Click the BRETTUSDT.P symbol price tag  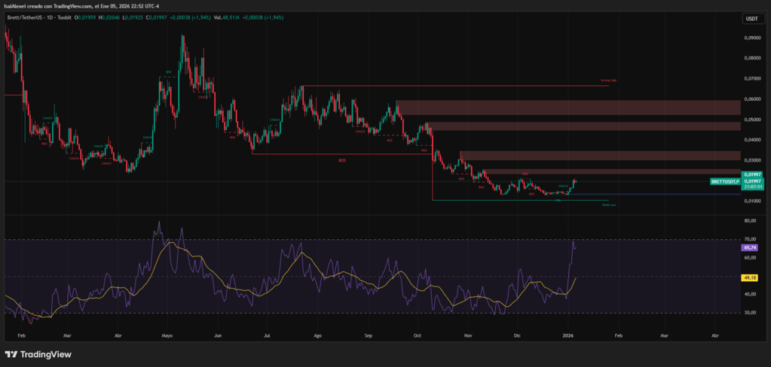tap(725, 181)
